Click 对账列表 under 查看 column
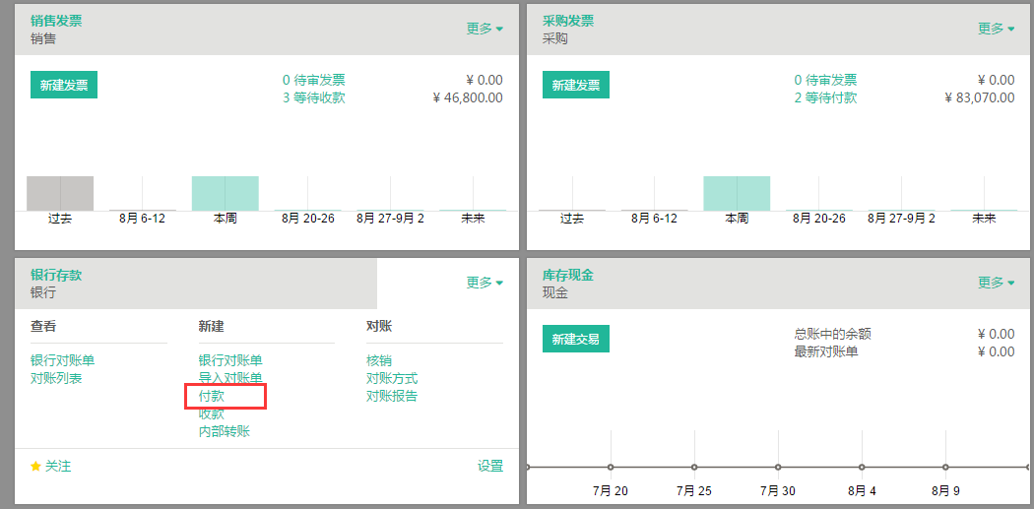The image size is (1034, 509). coord(56,378)
